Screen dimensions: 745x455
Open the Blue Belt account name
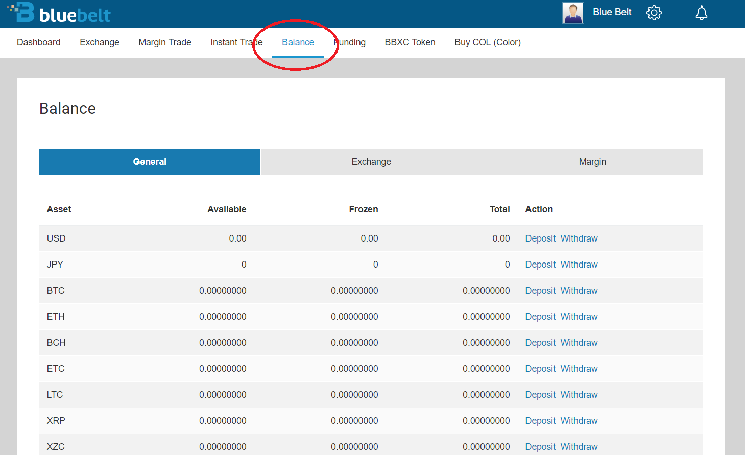click(612, 12)
